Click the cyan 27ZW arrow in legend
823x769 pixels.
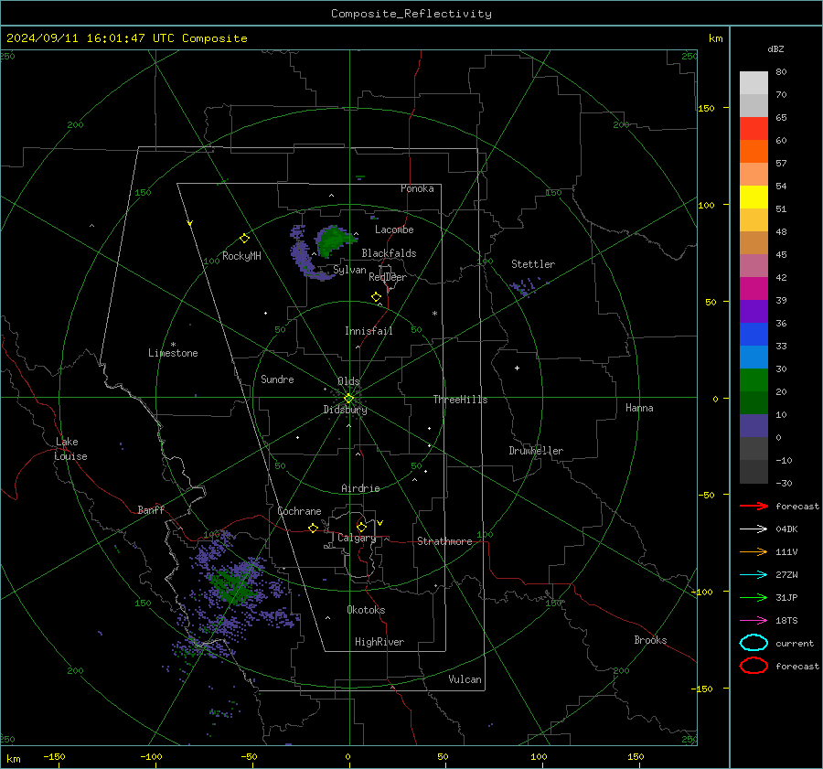pyautogui.click(x=754, y=575)
